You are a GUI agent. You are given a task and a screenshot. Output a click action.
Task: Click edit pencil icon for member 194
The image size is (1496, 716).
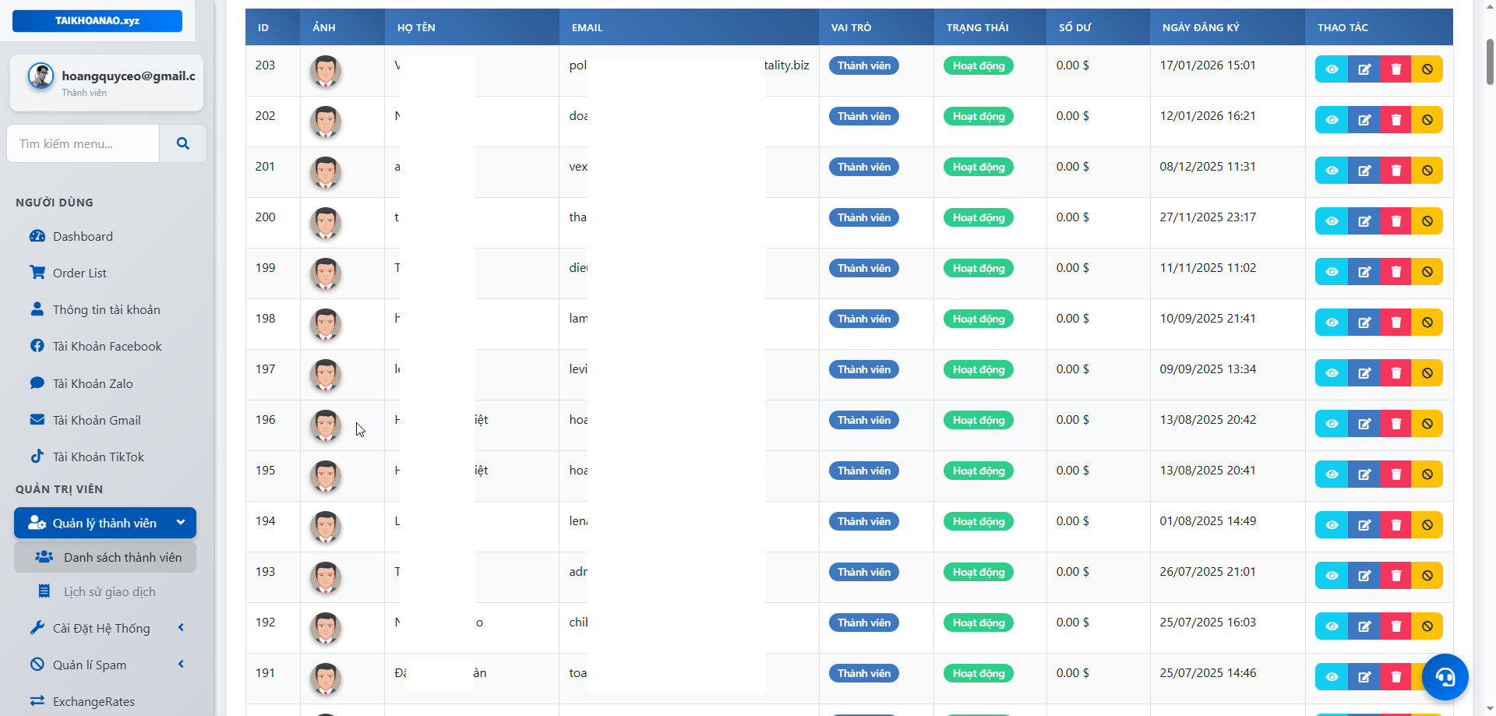coord(1364,525)
